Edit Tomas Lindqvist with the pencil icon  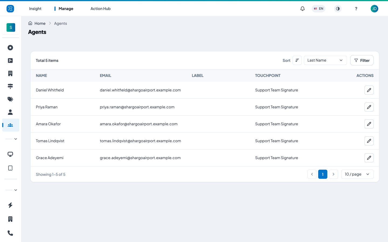[x=369, y=141]
